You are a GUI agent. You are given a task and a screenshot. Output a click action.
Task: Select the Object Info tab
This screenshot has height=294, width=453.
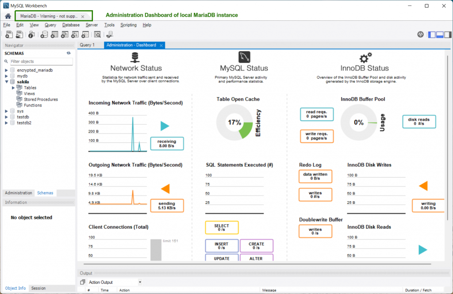pyautogui.click(x=15, y=288)
